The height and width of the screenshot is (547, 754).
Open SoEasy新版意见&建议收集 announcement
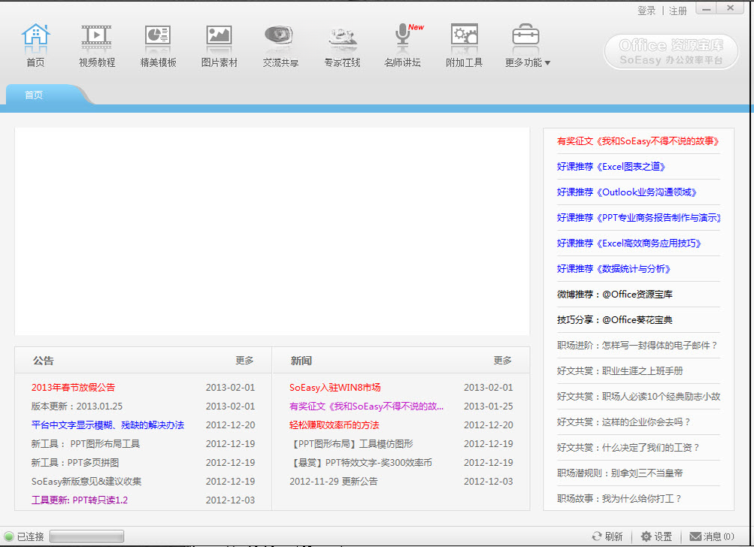pos(86,481)
